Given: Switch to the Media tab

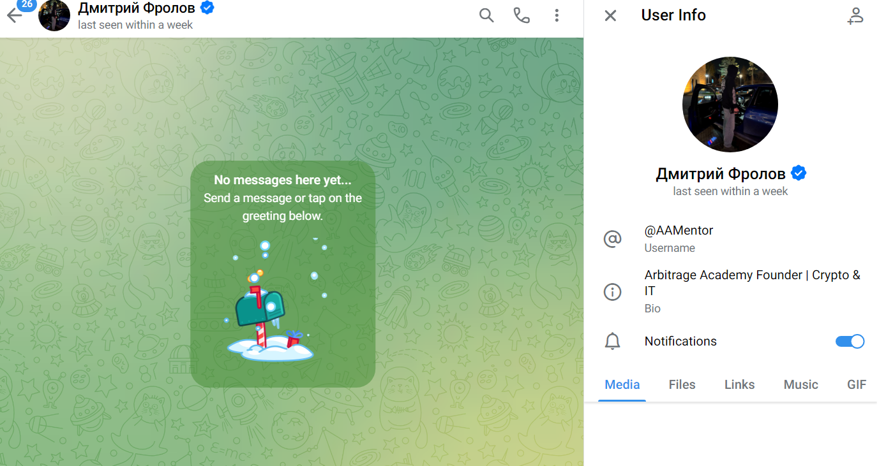Looking at the screenshot, I should click(622, 384).
